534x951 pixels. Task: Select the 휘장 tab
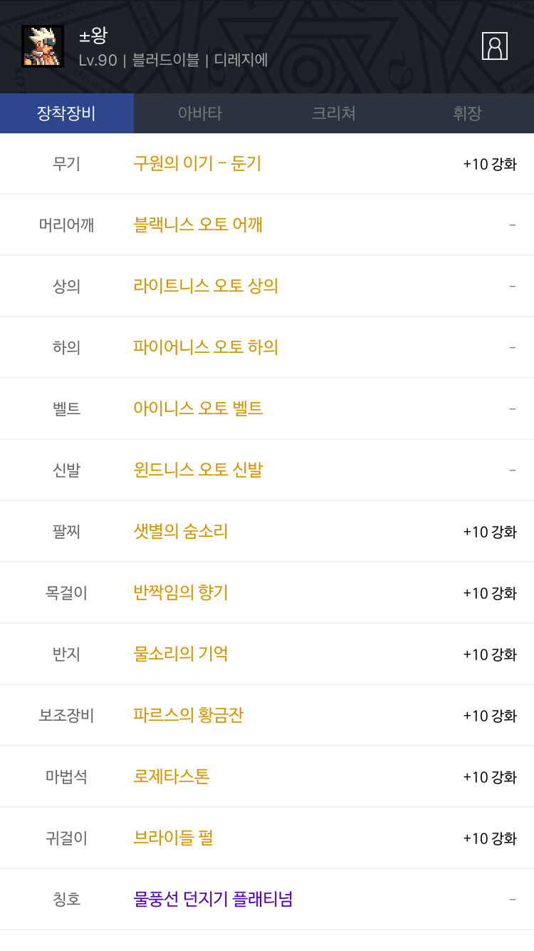pos(467,113)
